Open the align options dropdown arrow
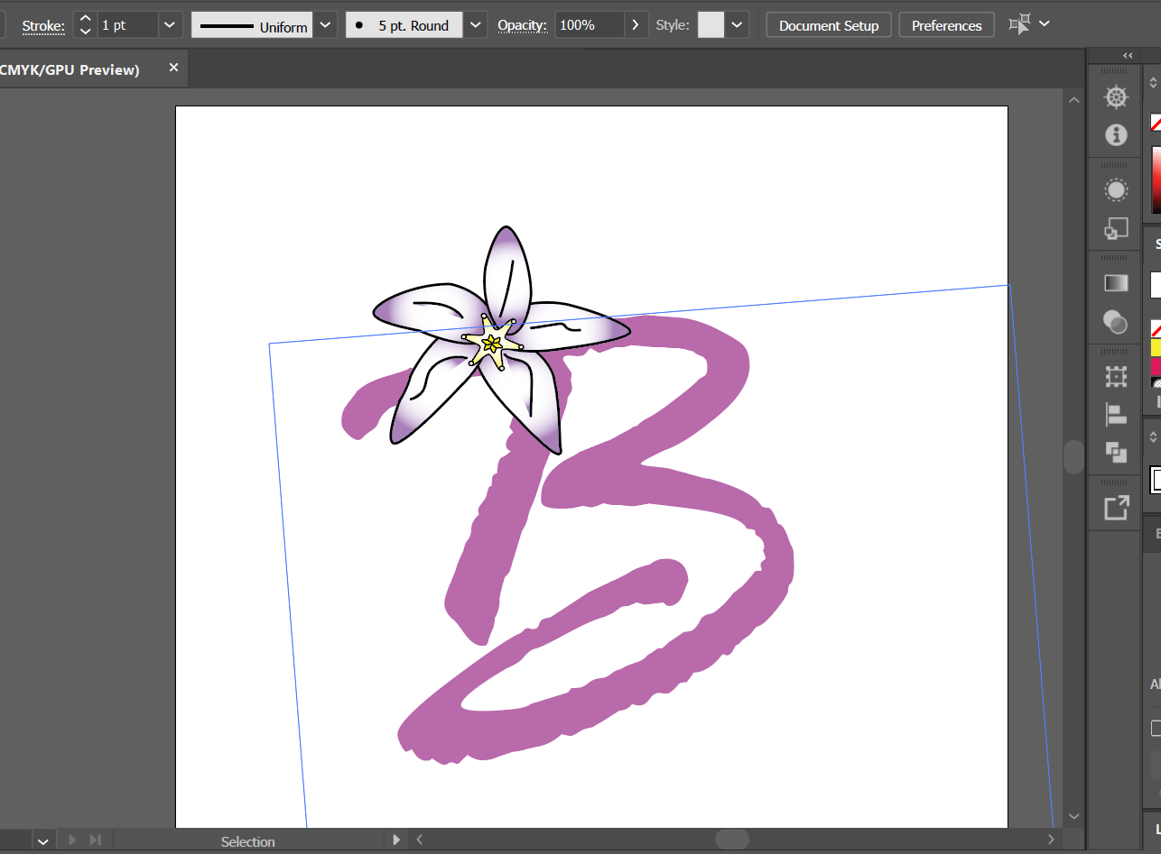This screenshot has height=854, width=1161. point(1045,23)
